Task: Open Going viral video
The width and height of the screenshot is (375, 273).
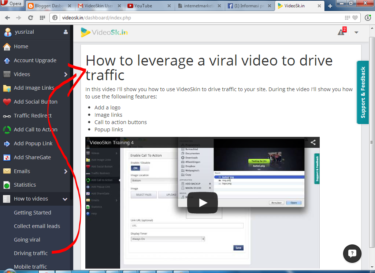Action: point(27,240)
